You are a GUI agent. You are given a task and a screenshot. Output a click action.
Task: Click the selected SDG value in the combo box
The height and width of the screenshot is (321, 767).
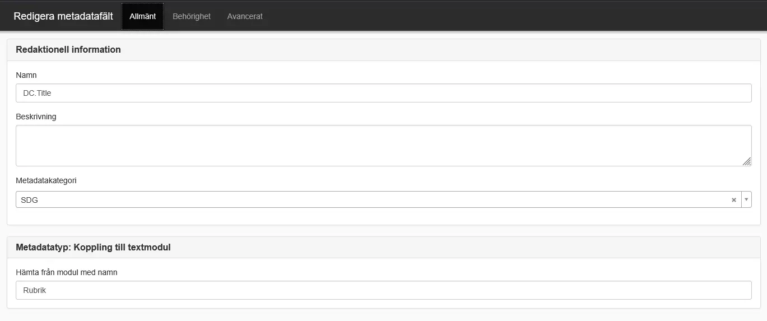pos(30,200)
